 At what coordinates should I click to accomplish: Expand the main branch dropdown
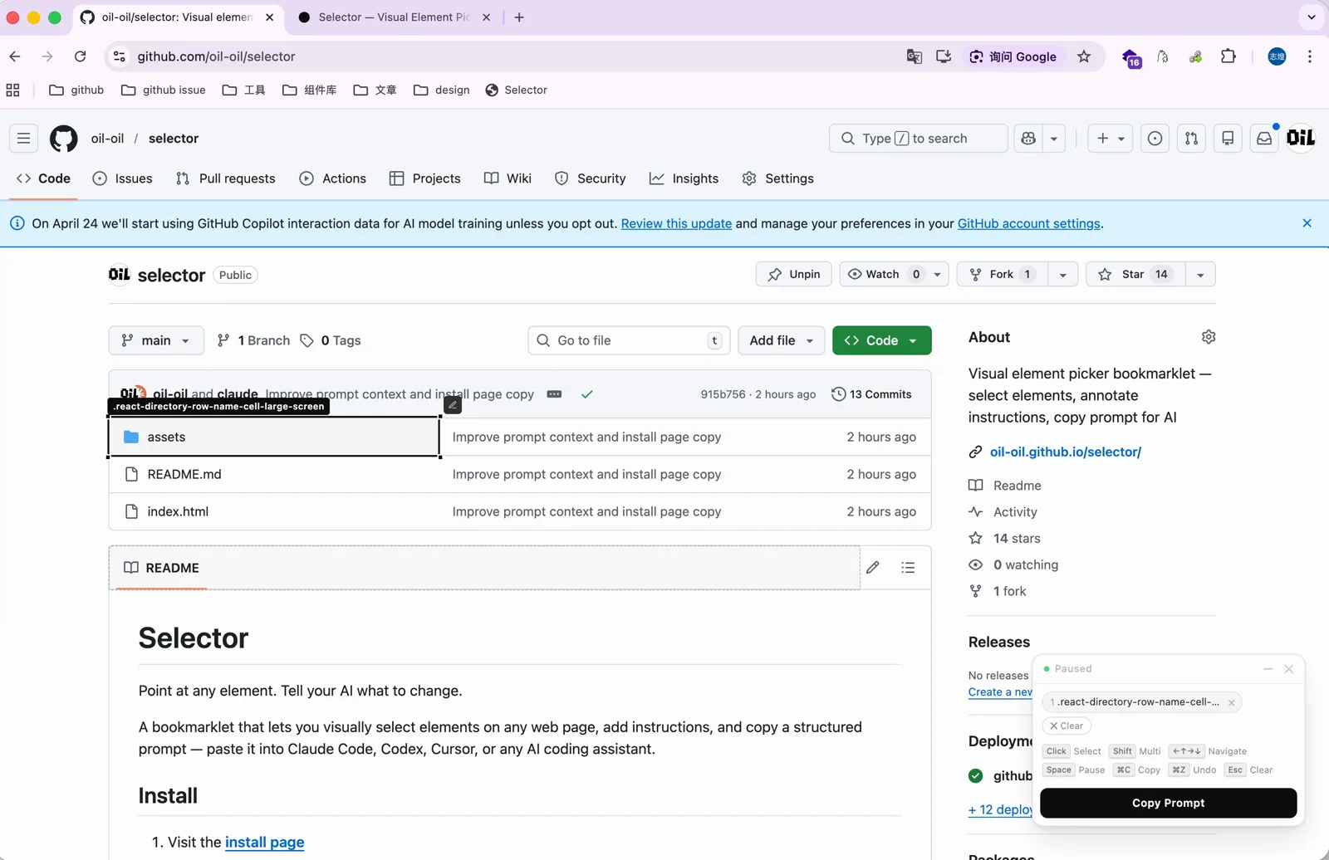[x=156, y=340]
